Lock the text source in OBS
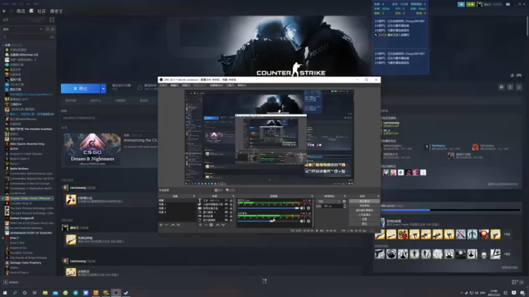The height and width of the screenshot is (297, 529). [231, 201]
